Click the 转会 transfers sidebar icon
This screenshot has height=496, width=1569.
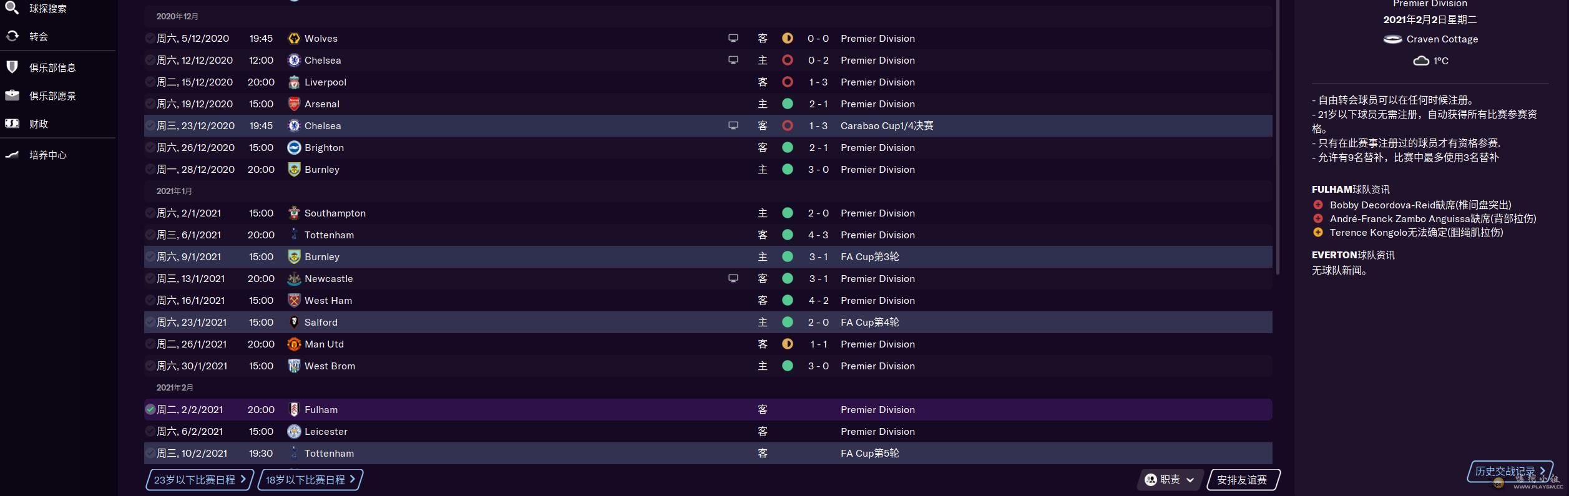pos(12,36)
